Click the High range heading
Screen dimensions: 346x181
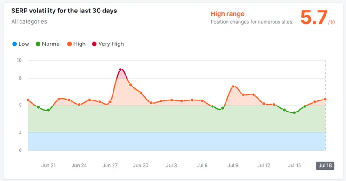point(227,14)
